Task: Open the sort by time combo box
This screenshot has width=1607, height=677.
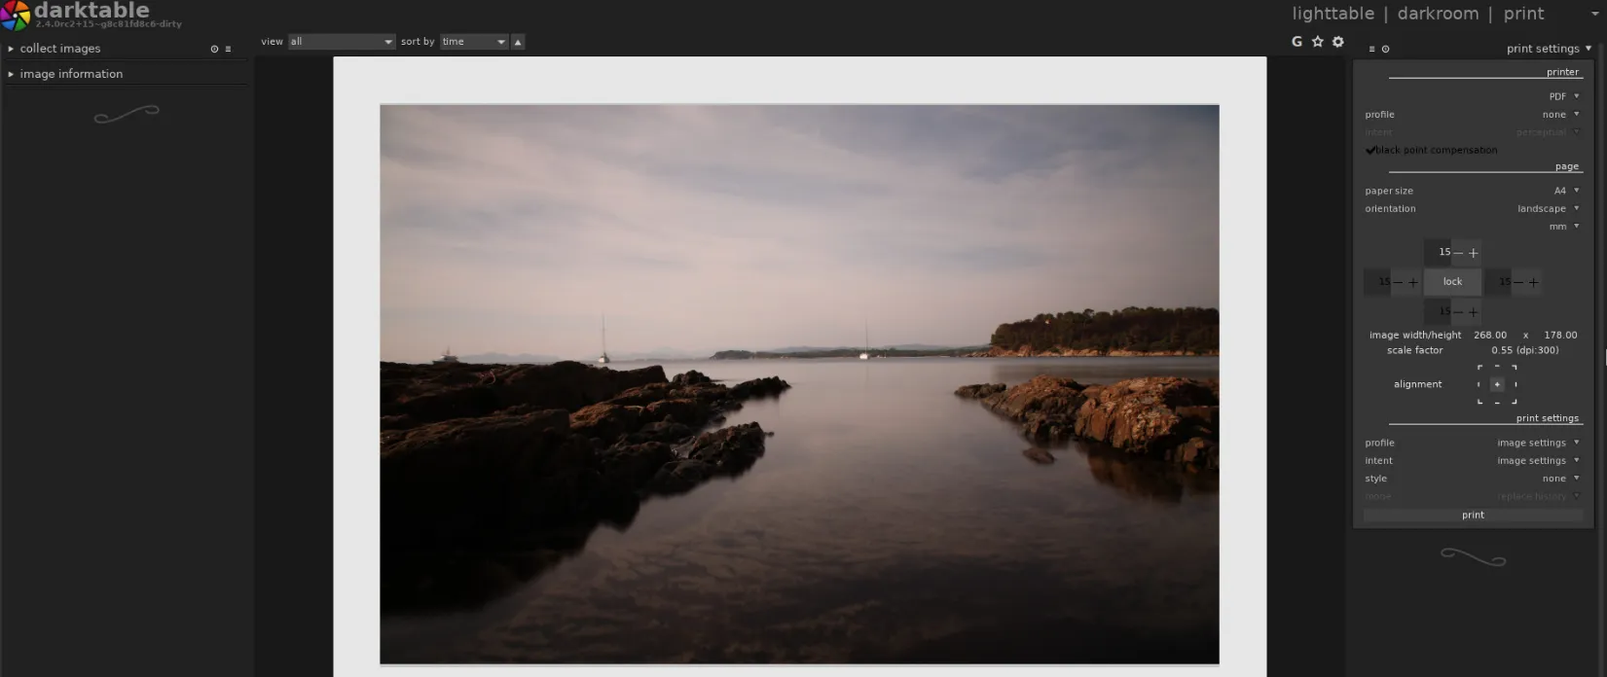Action: [474, 42]
